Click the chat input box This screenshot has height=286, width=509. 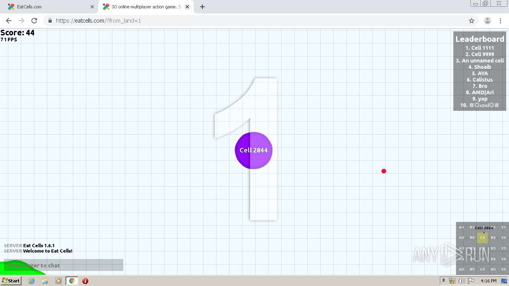click(64, 265)
